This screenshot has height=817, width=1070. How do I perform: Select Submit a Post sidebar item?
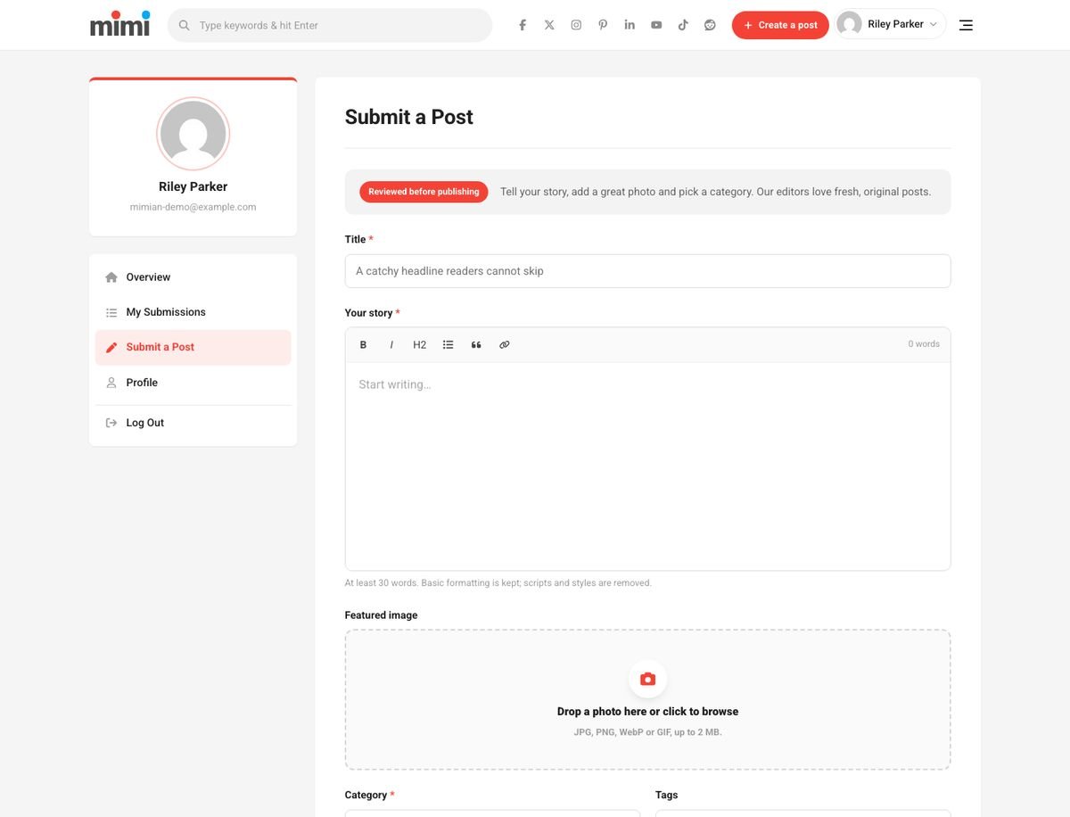click(193, 347)
